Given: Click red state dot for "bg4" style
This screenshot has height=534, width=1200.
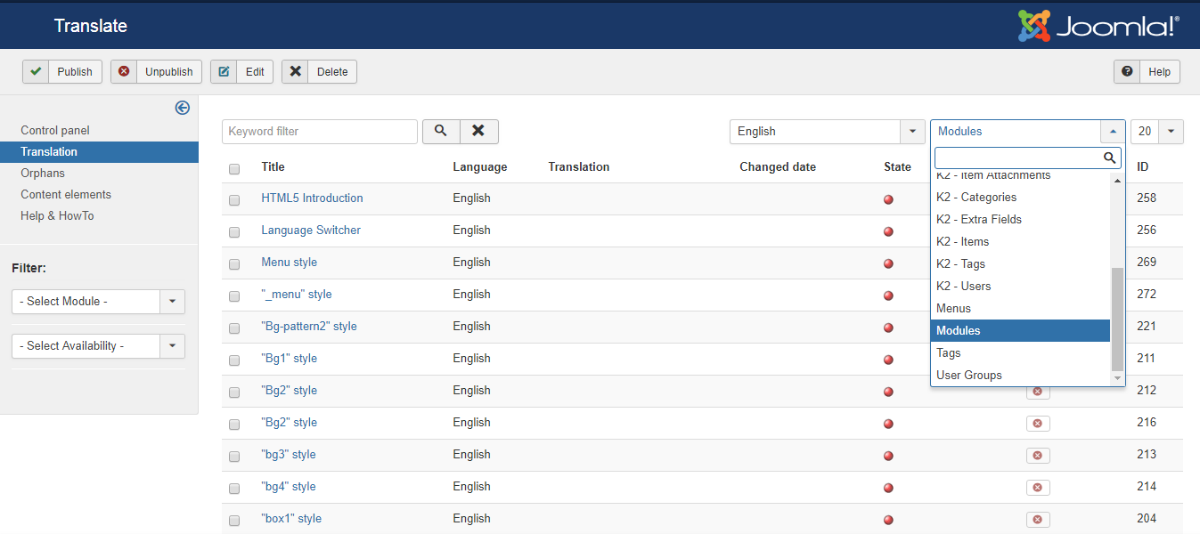Looking at the screenshot, I should (x=888, y=488).
